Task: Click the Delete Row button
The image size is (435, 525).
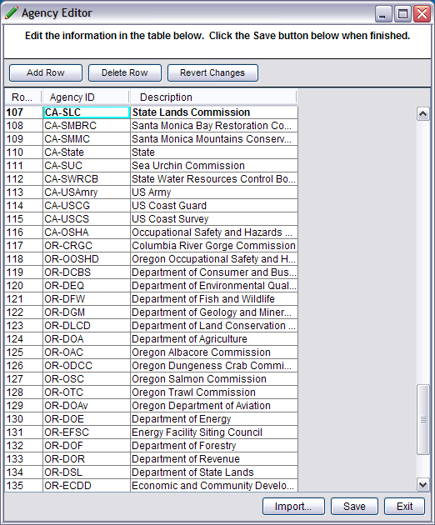Action: point(124,72)
